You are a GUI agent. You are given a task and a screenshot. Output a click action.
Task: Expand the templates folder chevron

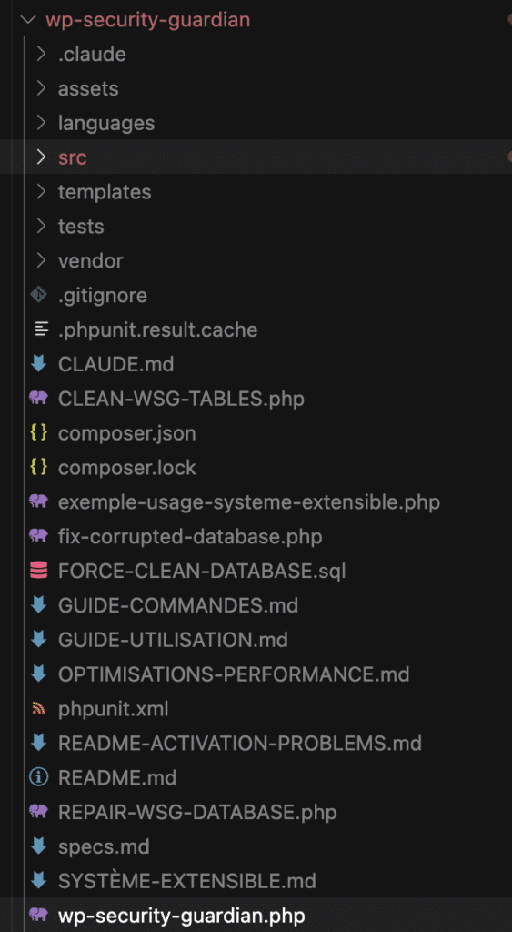40,191
